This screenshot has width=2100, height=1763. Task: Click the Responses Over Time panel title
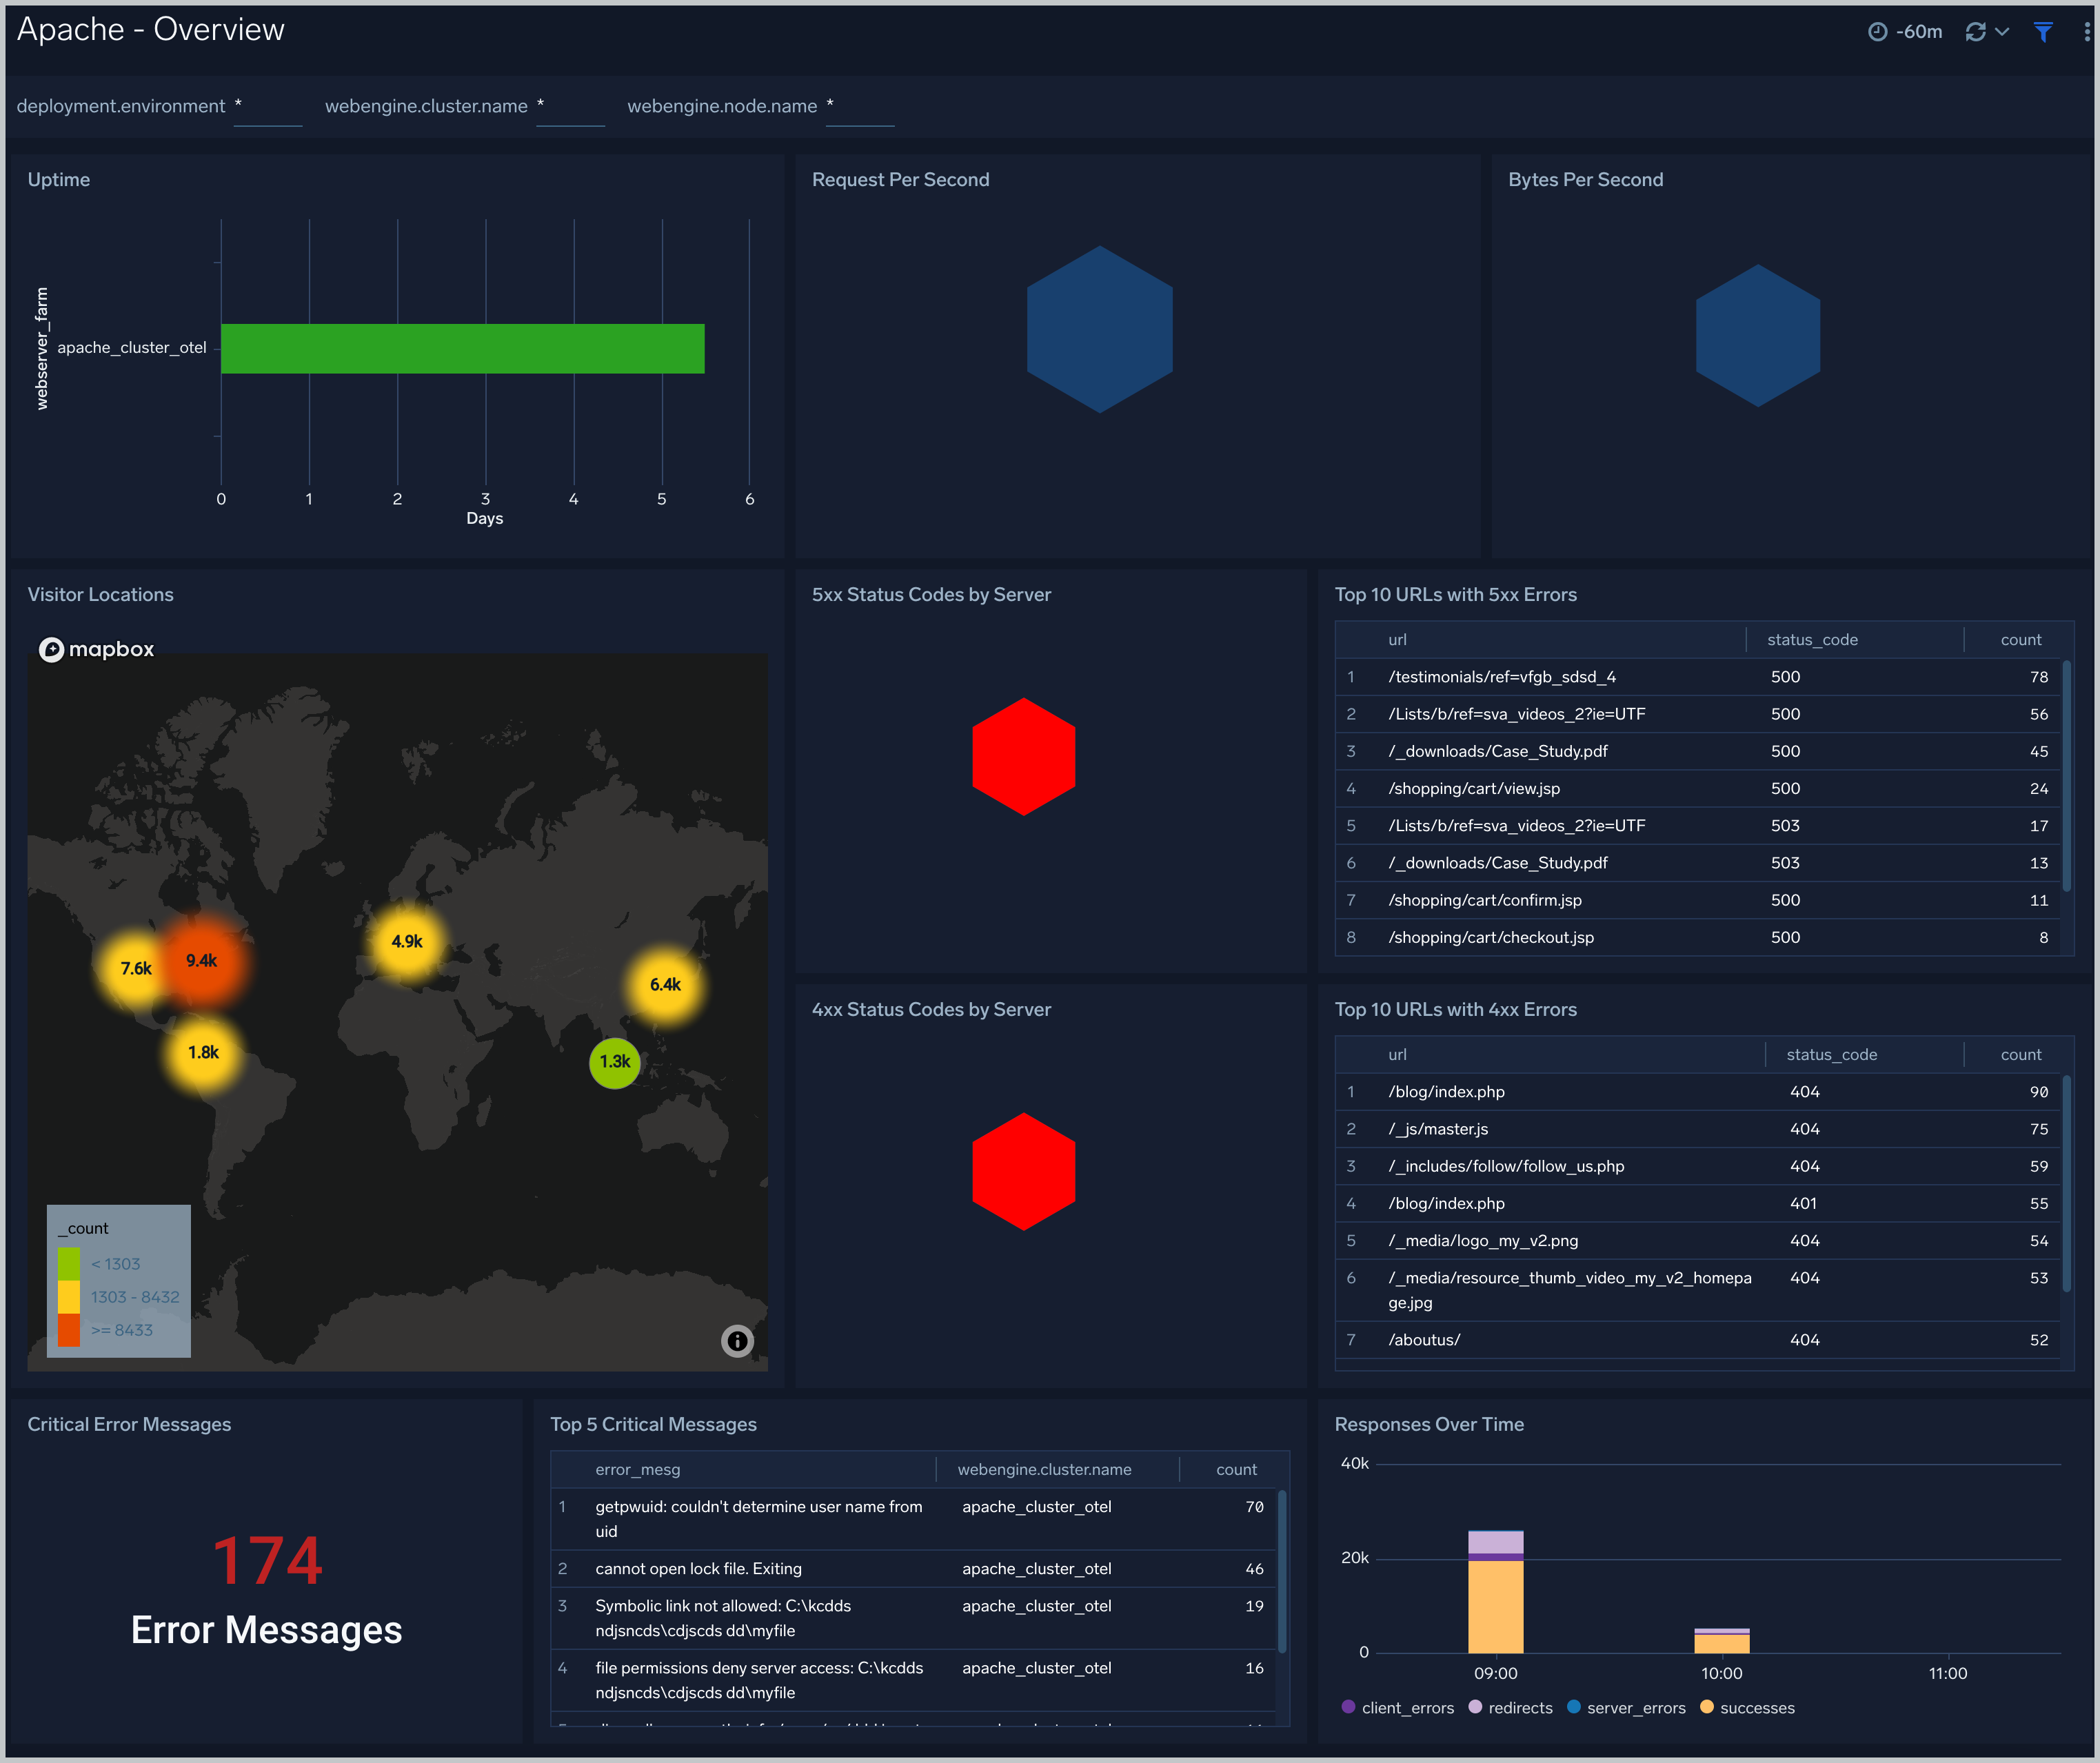1429,1424
